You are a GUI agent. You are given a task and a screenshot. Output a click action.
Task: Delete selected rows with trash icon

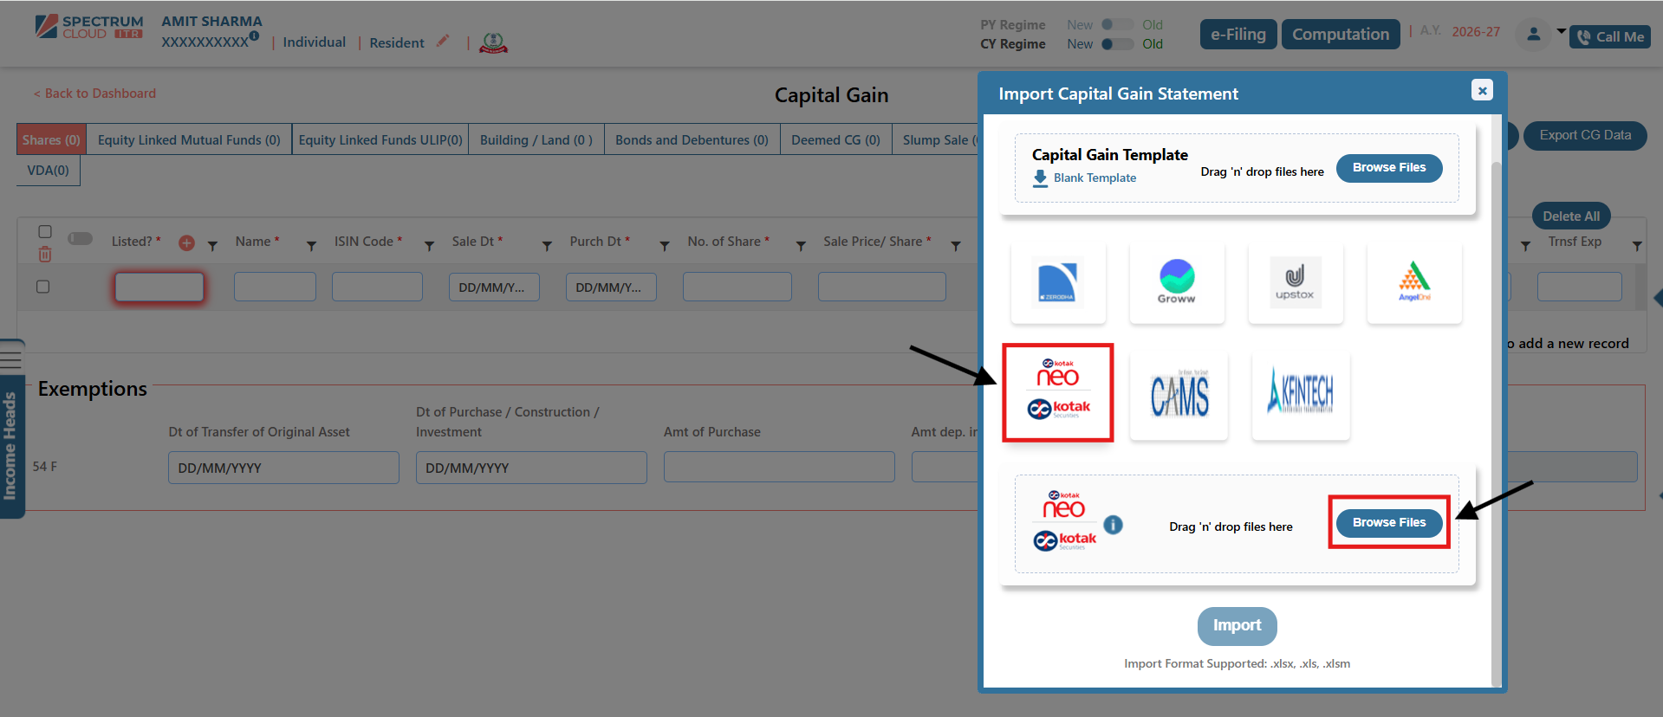45,255
